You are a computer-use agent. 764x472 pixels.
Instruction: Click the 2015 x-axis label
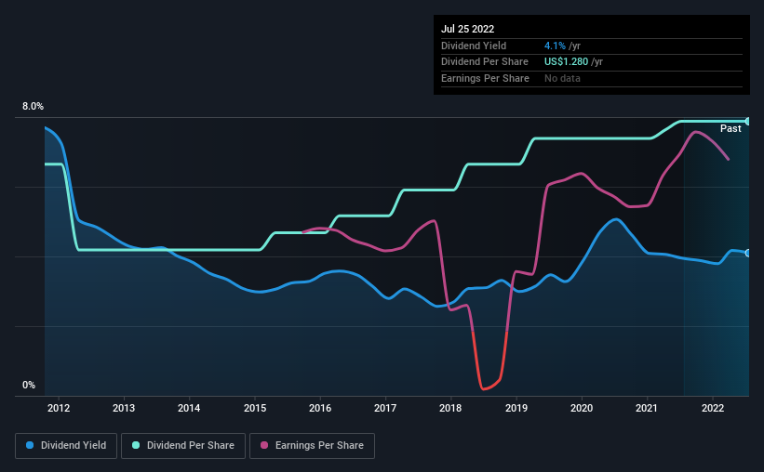pos(255,408)
